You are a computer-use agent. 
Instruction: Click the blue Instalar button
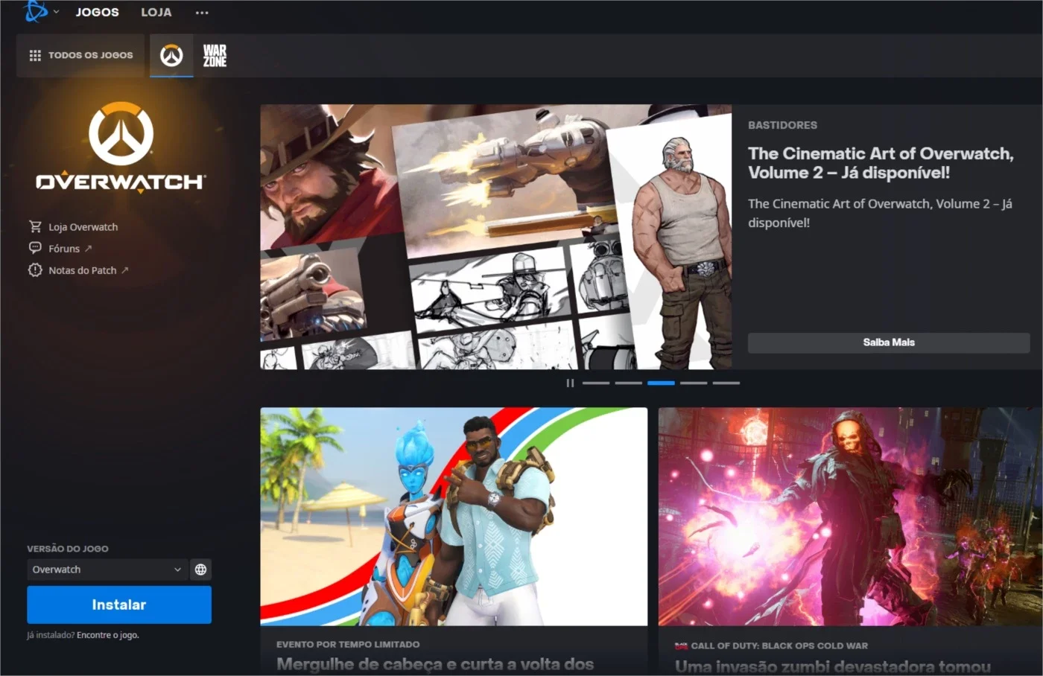(x=119, y=605)
